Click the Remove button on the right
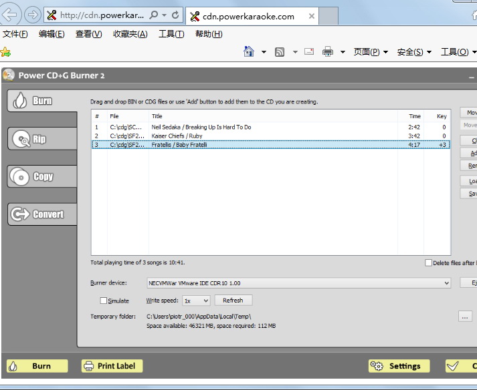477x390 pixels. [x=468, y=166]
